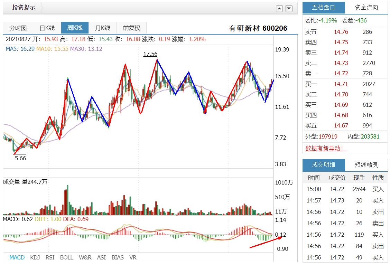Click the 买二 price 14.70
Image resolution: width=390 pixels, height=265 pixels.
click(341, 94)
